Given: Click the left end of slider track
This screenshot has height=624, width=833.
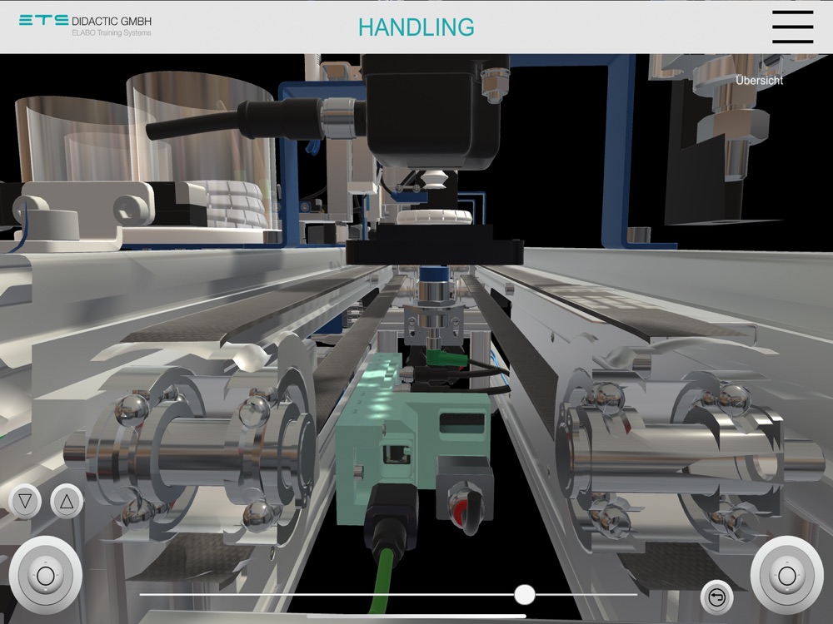Looking at the screenshot, I should coord(142,594).
